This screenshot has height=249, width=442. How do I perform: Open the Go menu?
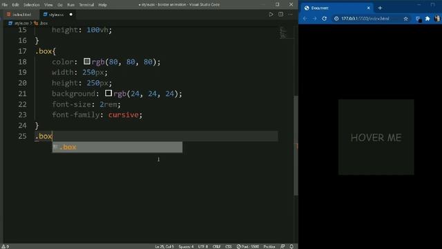click(x=60, y=5)
